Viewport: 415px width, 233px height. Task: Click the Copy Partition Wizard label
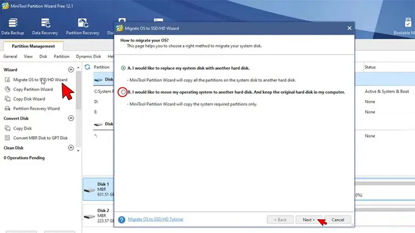coord(33,89)
